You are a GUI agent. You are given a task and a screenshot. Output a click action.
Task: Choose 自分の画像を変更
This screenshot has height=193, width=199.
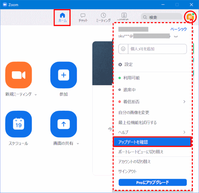(152, 112)
